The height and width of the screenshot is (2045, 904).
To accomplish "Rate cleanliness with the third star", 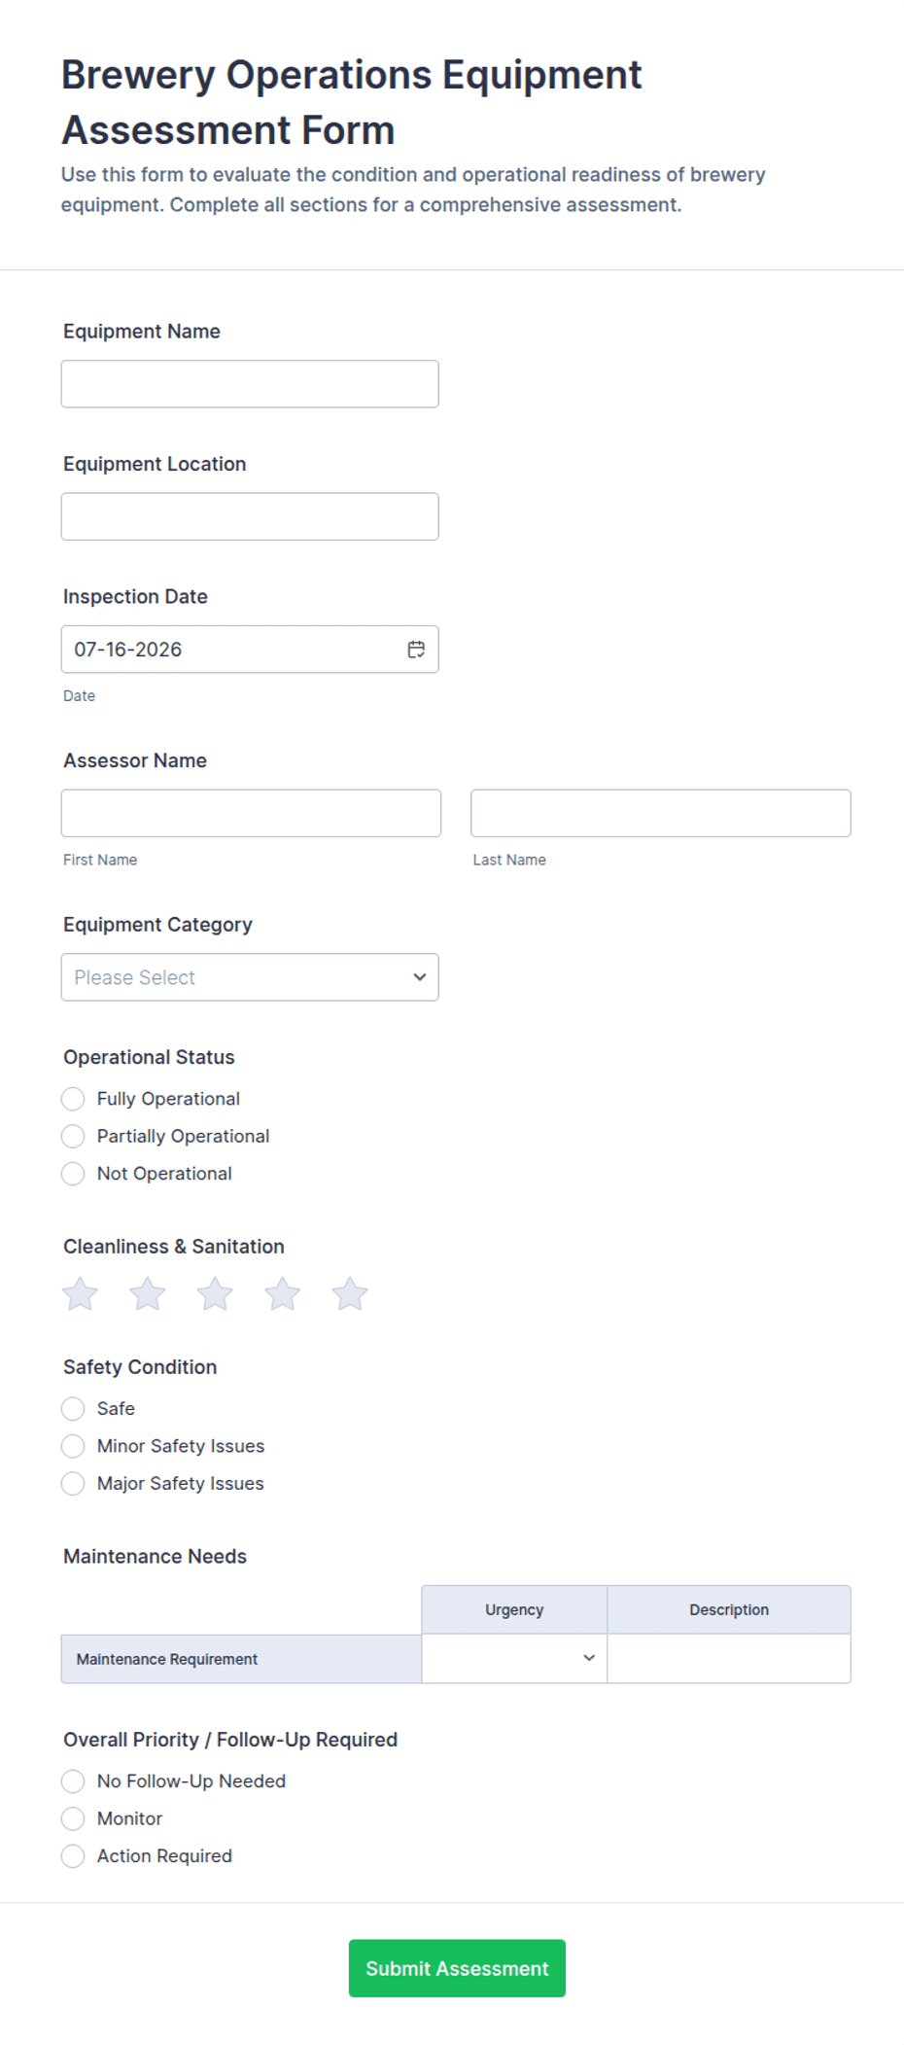I will [x=215, y=1294].
